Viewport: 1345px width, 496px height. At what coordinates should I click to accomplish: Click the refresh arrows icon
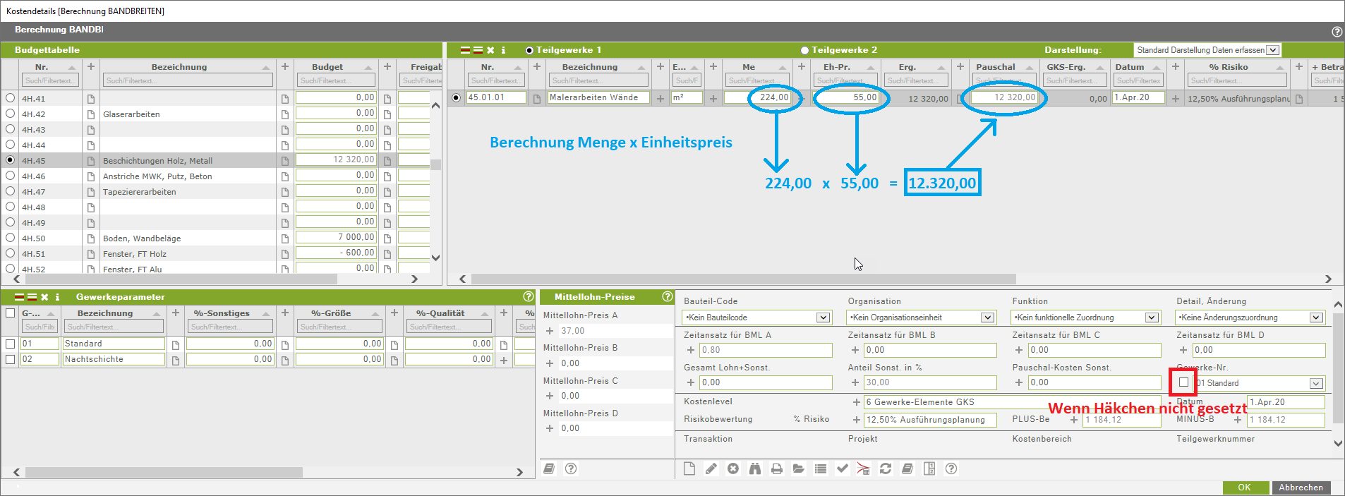point(886,469)
